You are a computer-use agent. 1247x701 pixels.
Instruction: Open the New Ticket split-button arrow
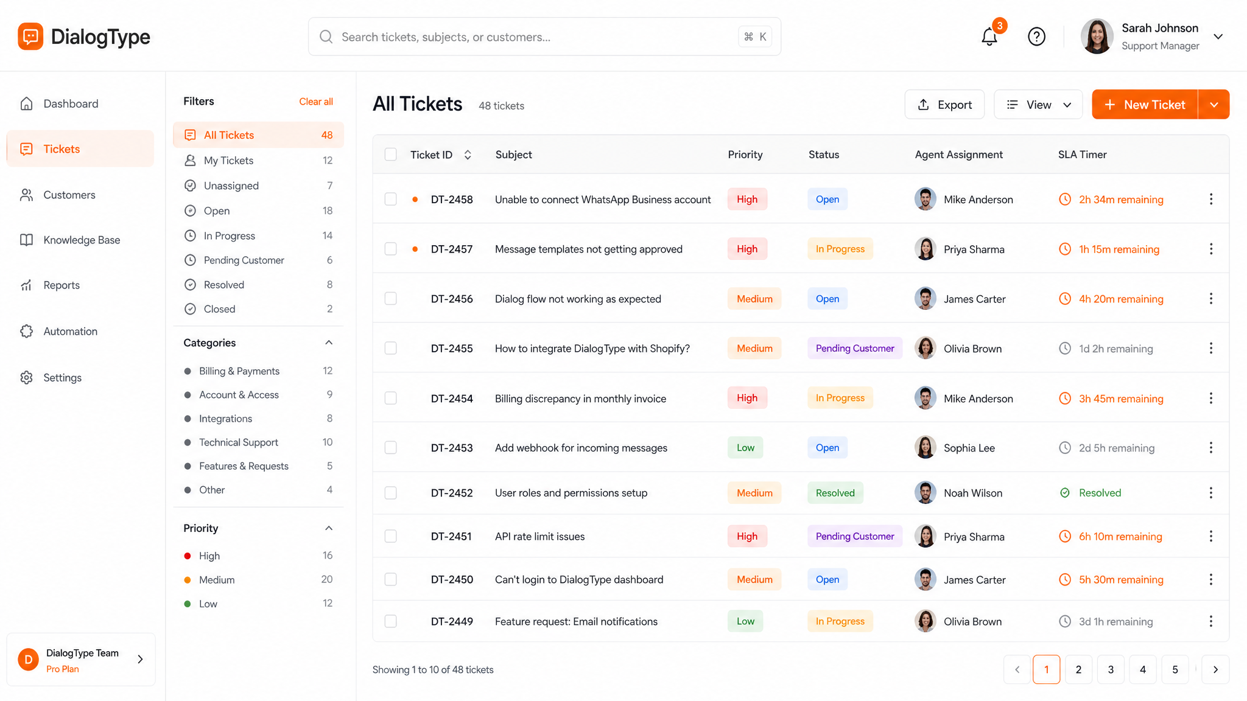coord(1214,105)
